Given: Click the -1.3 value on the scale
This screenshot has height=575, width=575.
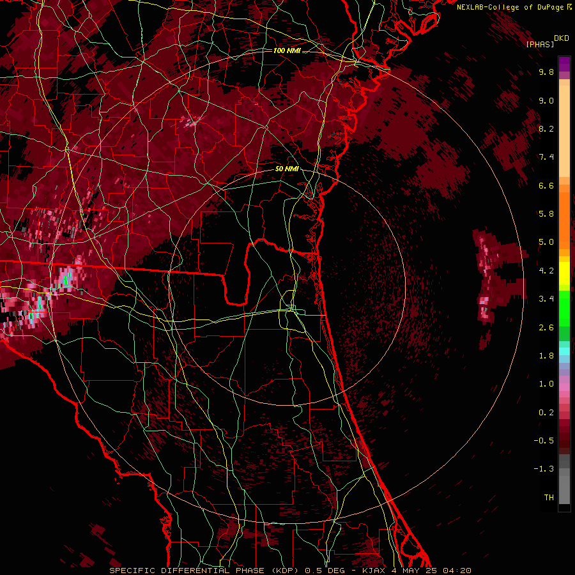Looking at the screenshot, I should (x=544, y=469).
